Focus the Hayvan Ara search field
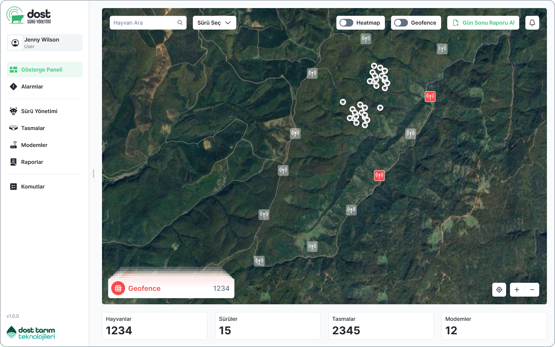 tap(148, 23)
